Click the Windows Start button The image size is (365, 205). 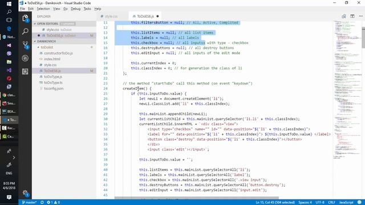click(x=9, y=4)
